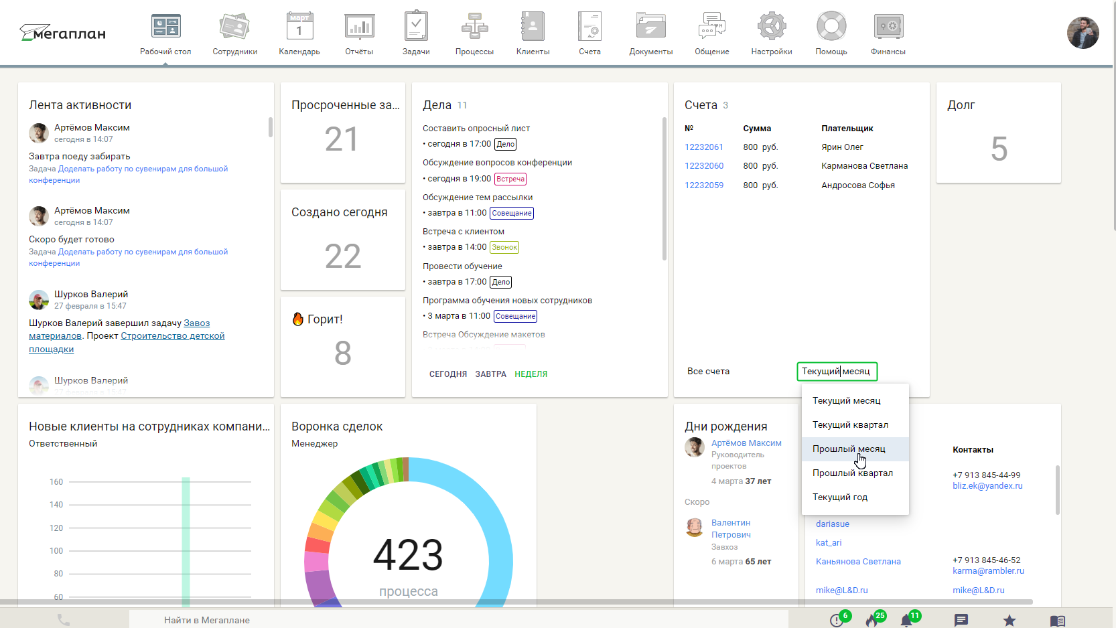Click Встреча tag on conference discussion

(x=510, y=179)
